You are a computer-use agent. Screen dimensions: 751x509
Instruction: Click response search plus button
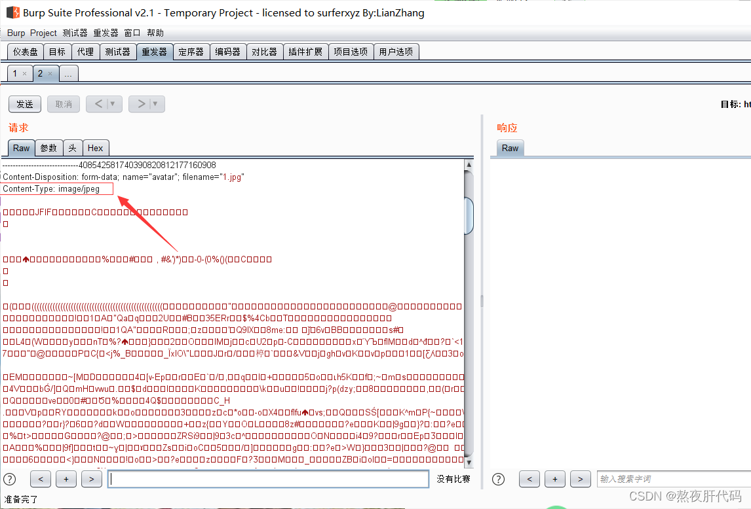[x=554, y=479]
